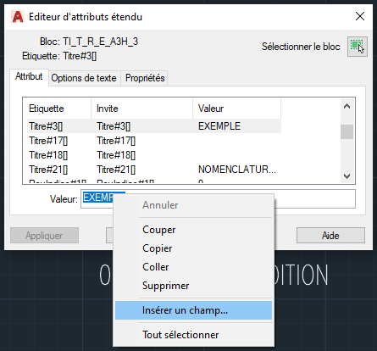Click the Sélectionner le bloc icon button

tap(358, 47)
